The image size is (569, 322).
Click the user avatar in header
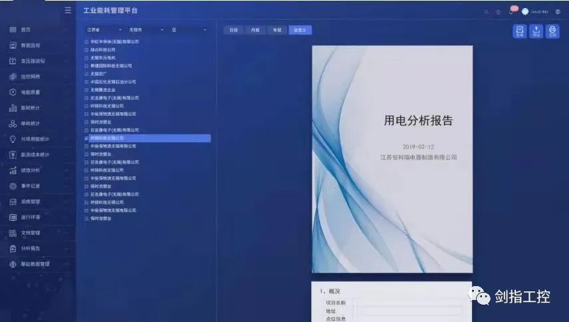click(525, 11)
